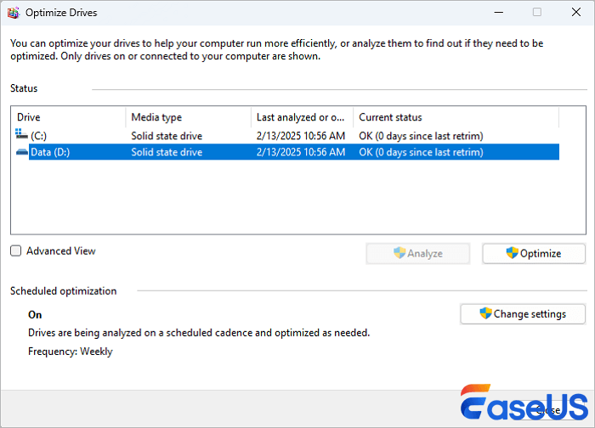Click the shield icon on Analyze button

(x=399, y=253)
